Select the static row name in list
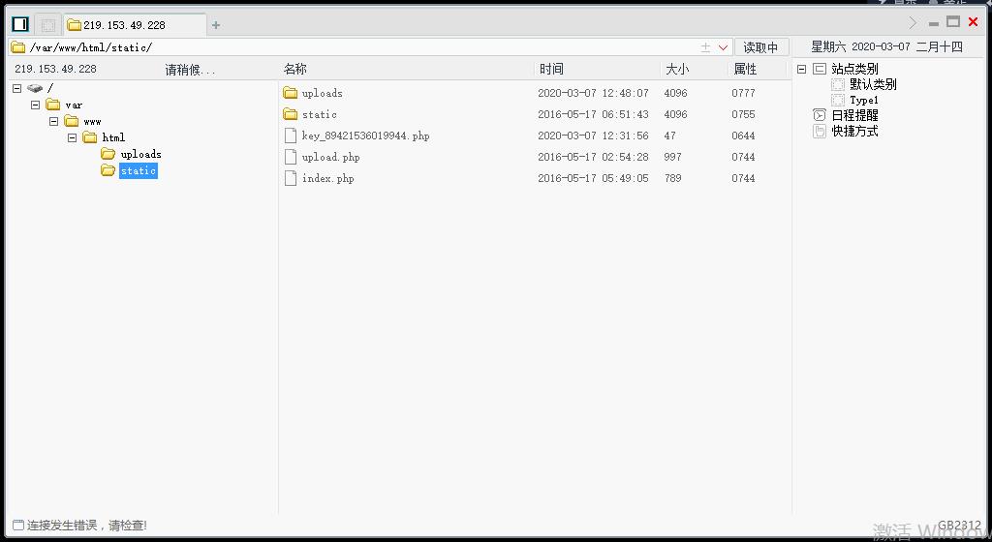The height and width of the screenshot is (542, 992). click(320, 114)
